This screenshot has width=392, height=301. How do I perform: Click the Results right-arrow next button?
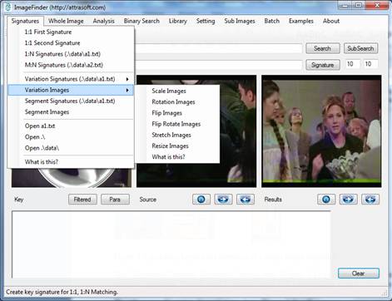click(348, 199)
